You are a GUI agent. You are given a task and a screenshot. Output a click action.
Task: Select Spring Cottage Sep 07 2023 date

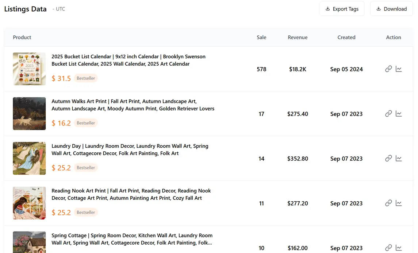coord(346,248)
